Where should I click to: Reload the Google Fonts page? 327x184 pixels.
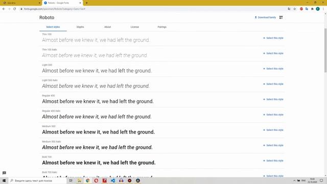click(x=15, y=9)
